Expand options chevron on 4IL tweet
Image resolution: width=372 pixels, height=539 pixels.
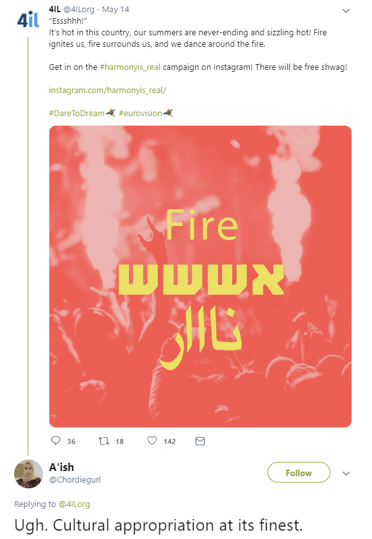pos(346,11)
